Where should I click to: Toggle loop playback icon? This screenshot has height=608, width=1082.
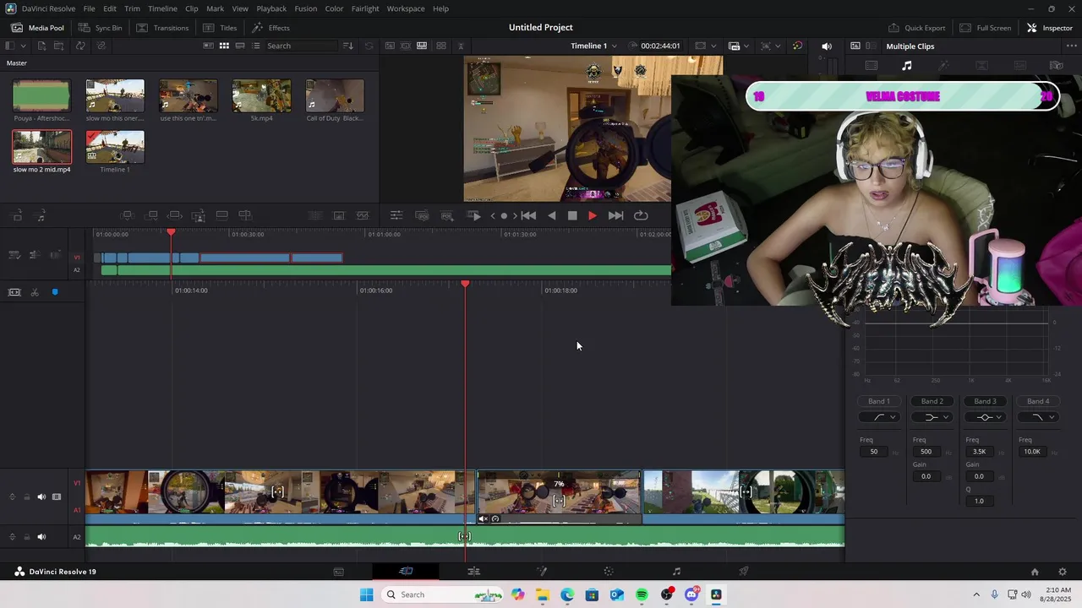[641, 215]
